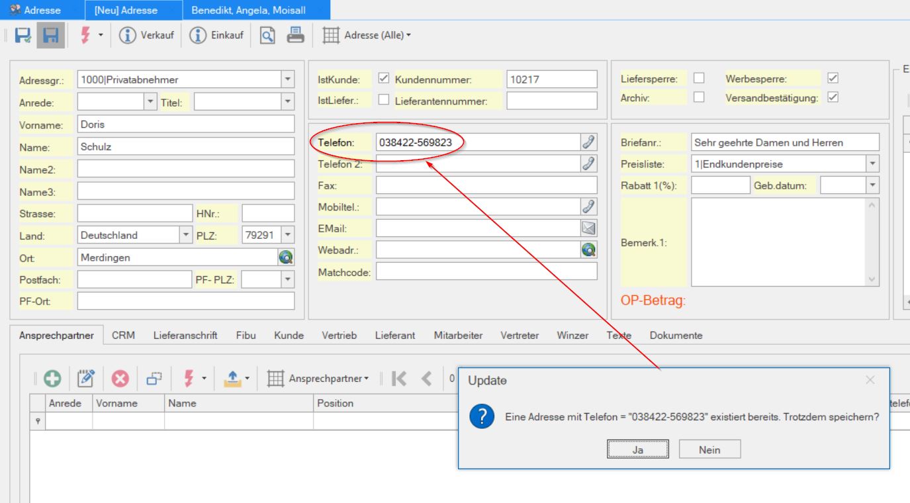Open the Lieferanschrift tab
The image size is (910, 503).
click(185, 336)
